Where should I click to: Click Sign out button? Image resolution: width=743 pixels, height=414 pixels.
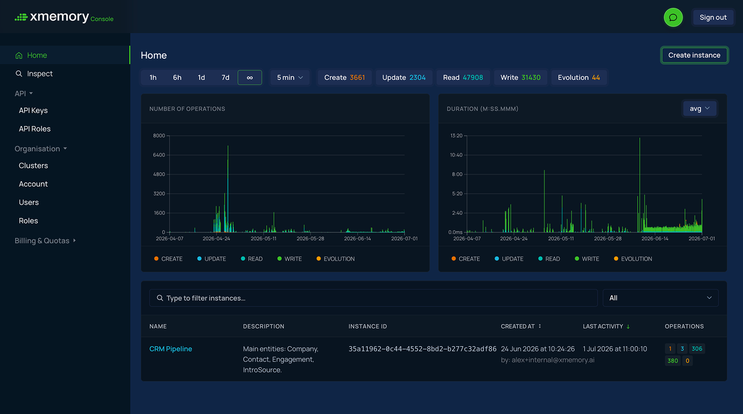tap(713, 17)
